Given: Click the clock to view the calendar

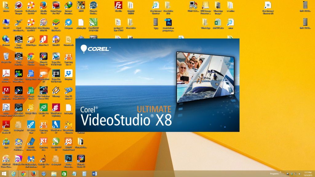Looking at the screenshot, I should coord(308,173).
